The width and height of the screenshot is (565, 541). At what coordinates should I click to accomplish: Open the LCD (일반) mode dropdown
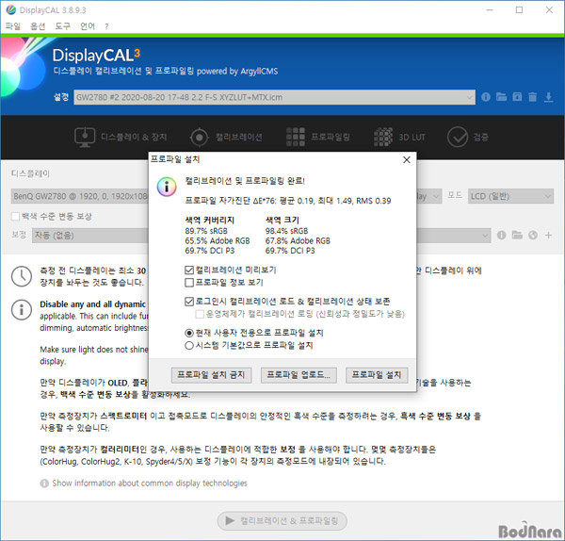click(510, 196)
